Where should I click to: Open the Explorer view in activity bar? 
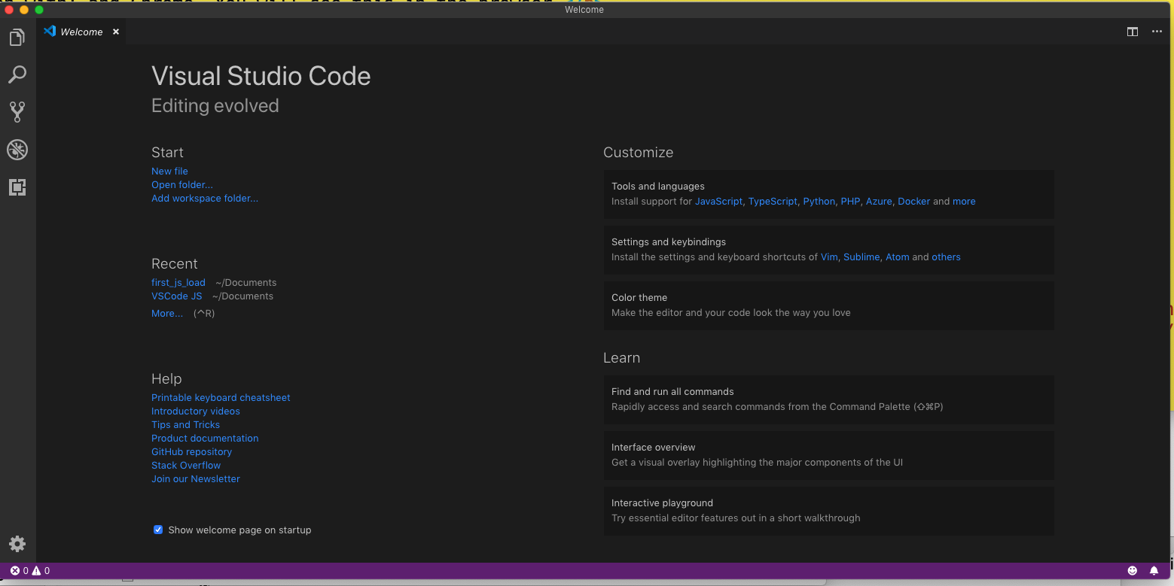17,38
